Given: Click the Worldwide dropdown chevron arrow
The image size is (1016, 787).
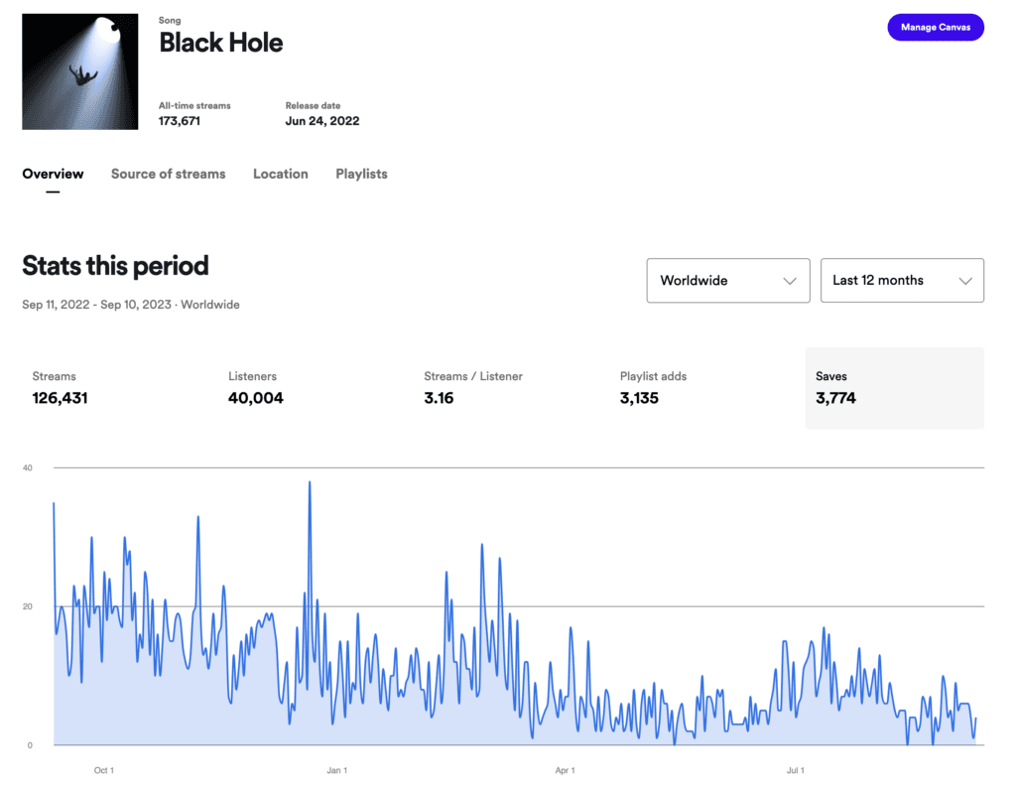Looking at the screenshot, I should 789,281.
